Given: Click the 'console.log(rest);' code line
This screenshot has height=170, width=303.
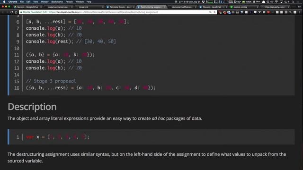Looking at the screenshot, I should tap(71, 42).
